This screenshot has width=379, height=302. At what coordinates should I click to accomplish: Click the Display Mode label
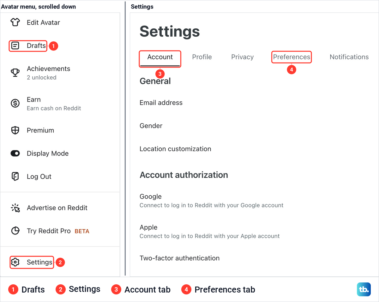(48, 153)
